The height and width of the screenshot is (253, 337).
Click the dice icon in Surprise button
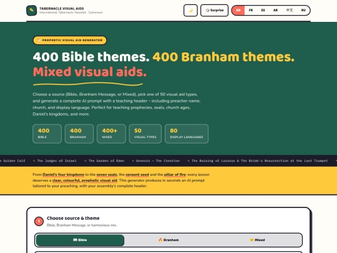(x=207, y=10)
